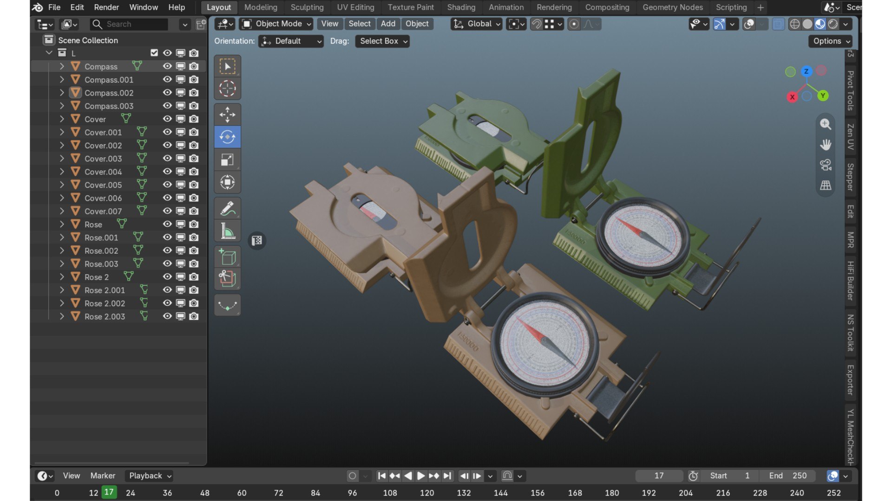Open the Global transform orientation dropdown
The width and height of the screenshot is (892, 501).
(x=477, y=24)
